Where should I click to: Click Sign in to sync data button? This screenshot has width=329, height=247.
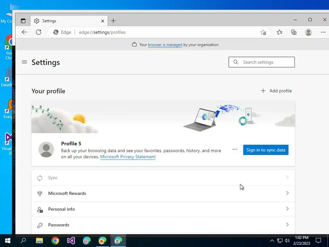[x=266, y=150]
